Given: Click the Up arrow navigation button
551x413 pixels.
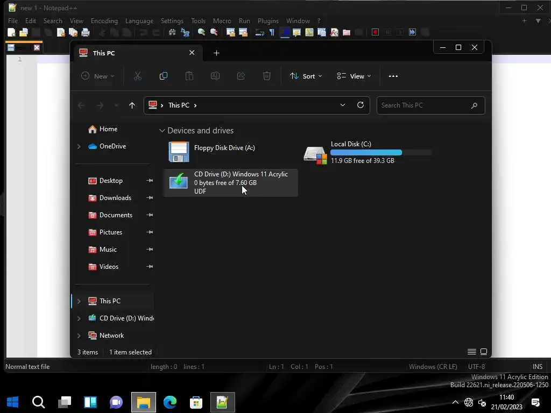Looking at the screenshot, I should coord(132,105).
